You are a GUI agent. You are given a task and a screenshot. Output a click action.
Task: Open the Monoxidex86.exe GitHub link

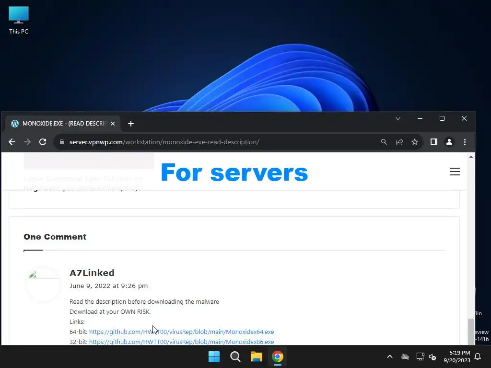tap(182, 342)
